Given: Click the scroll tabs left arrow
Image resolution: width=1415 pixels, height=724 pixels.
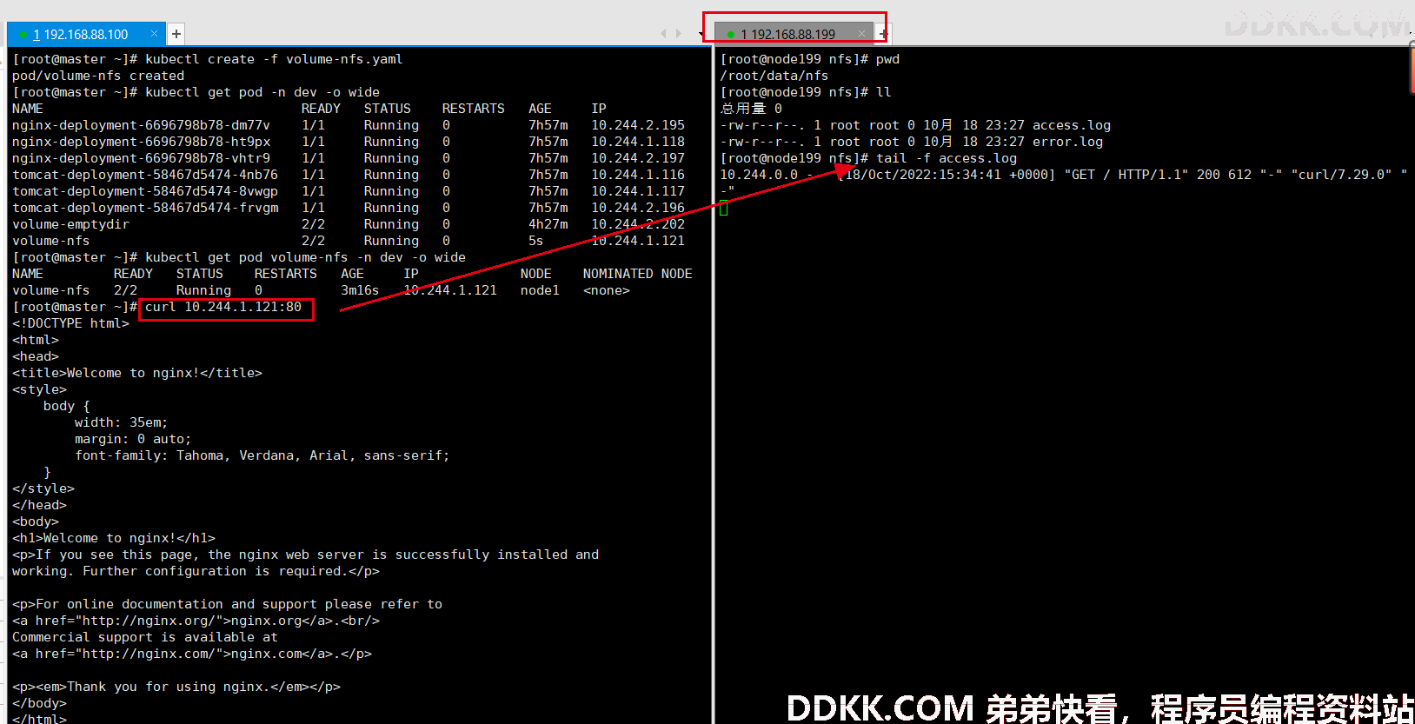Looking at the screenshot, I should [664, 34].
